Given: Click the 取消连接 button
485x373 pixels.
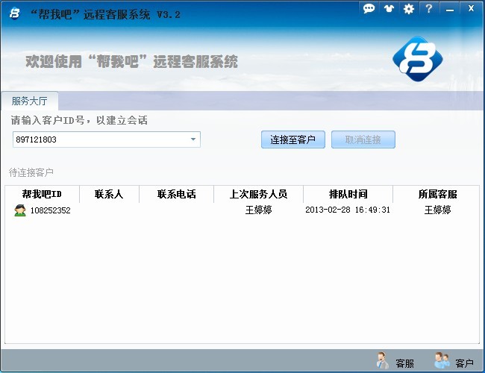Looking at the screenshot, I should click(363, 140).
